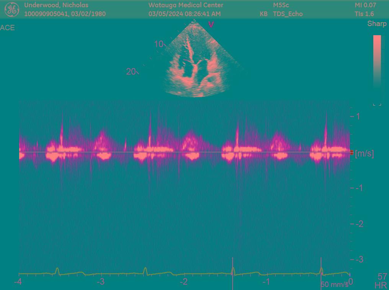Select the 10 cm depth marker
The image size is (389, 290).
[159, 44]
